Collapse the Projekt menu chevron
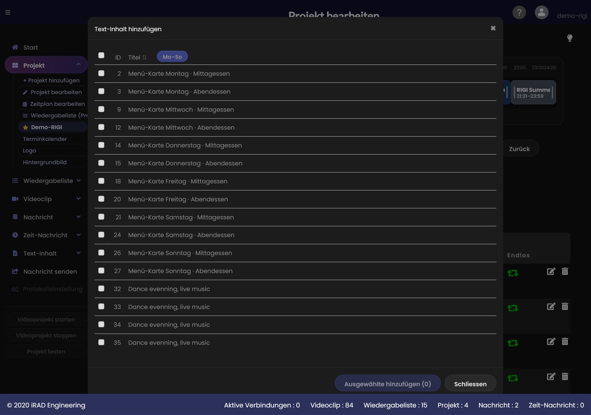 tap(79, 65)
